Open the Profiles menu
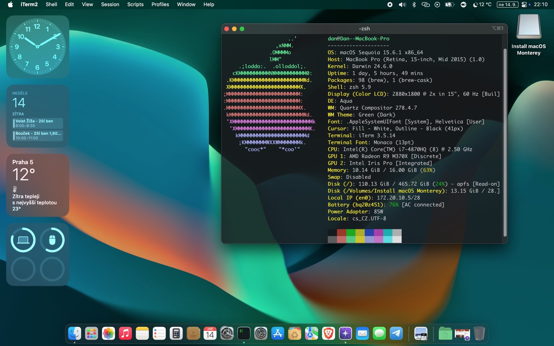554x346 pixels. click(160, 4)
